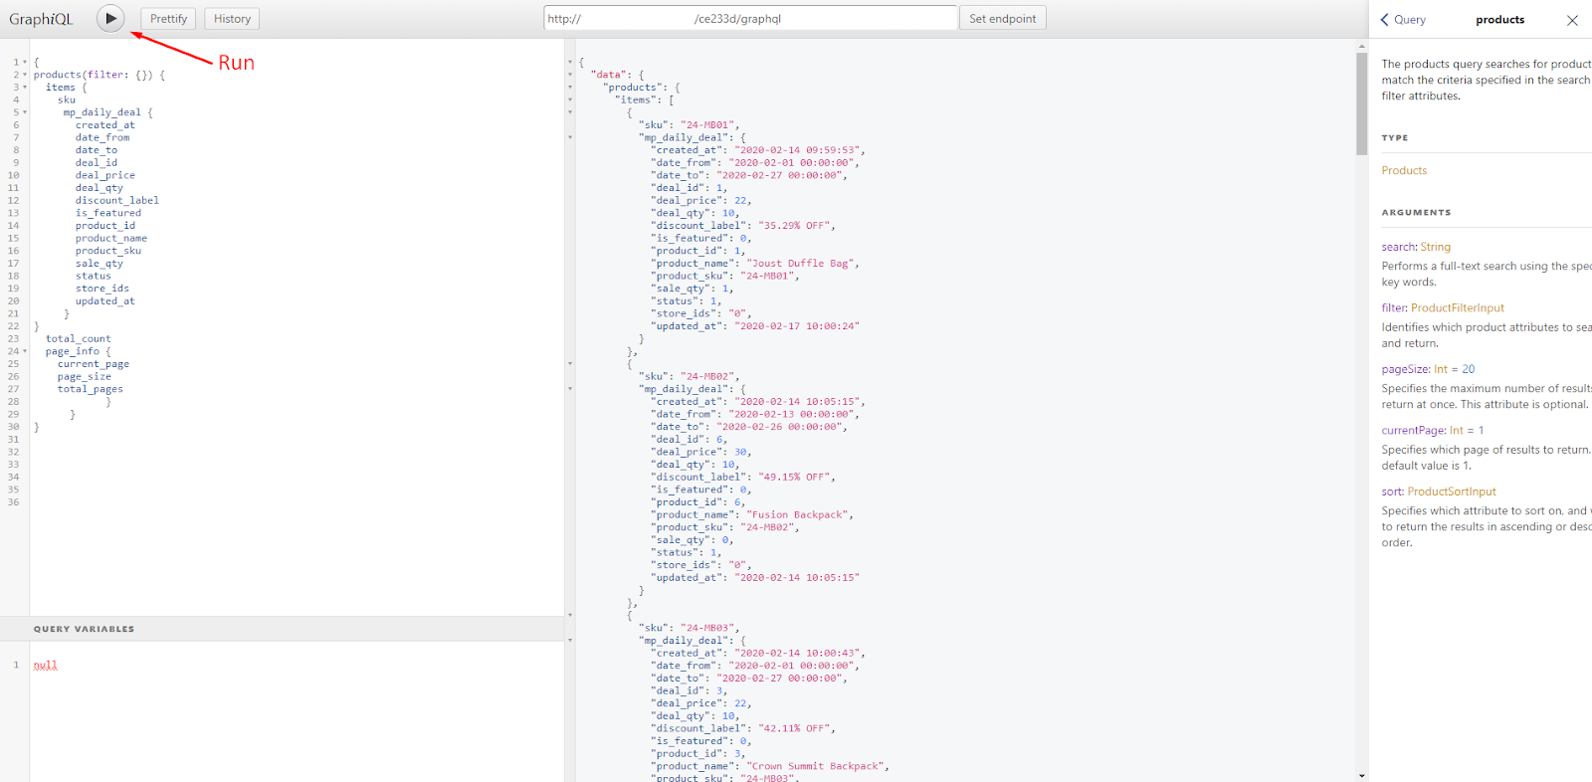
Task: Open the Products type link
Action: tap(1404, 170)
